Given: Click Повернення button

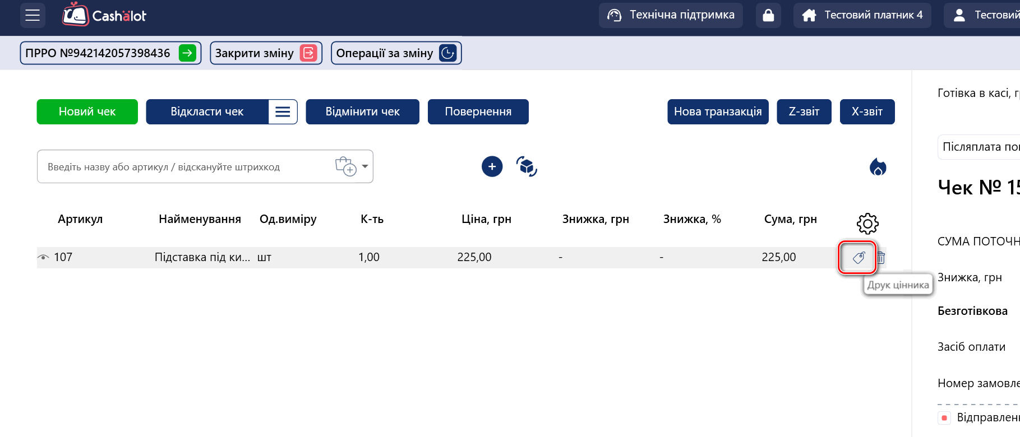Looking at the screenshot, I should click(x=478, y=111).
